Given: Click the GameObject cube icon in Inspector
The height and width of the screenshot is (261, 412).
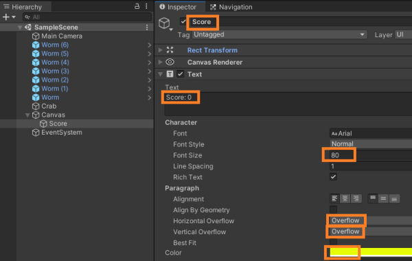Looking at the screenshot, I should point(165,23).
